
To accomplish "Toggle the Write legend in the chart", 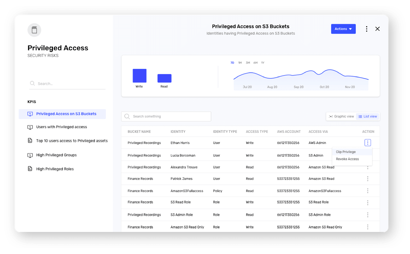I will (x=139, y=76).
